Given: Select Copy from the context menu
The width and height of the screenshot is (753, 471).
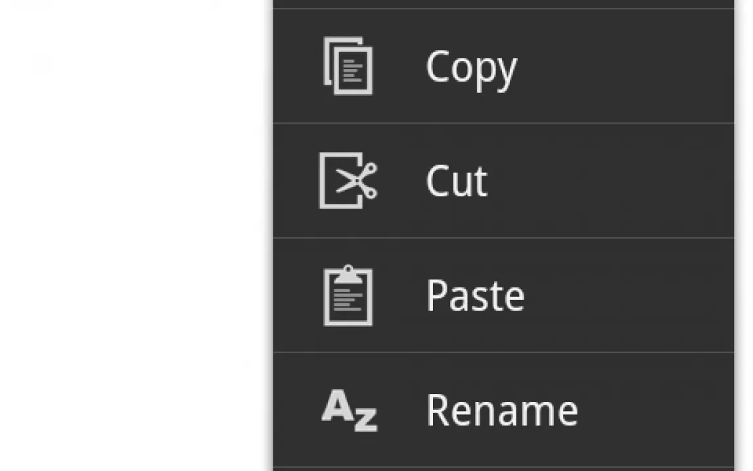Looking at the screenshot, I should coord(503,66).
